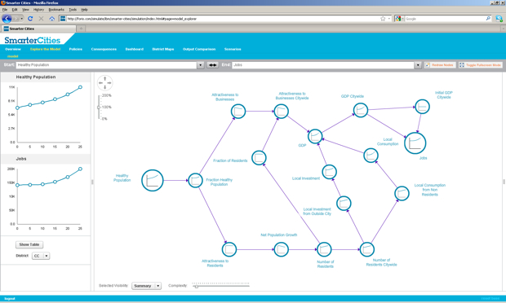The image size is (506, 303).
Task: Select the Local Investment node
Action: point(329,172)
